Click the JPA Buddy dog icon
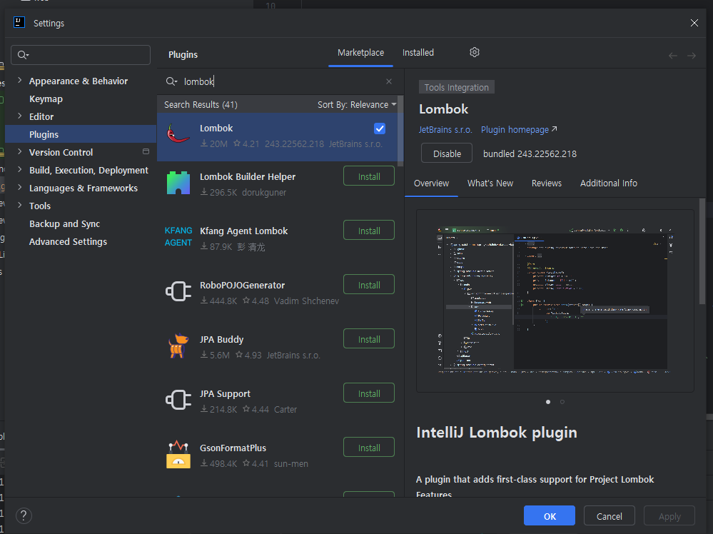713x534 pixels. point(178,346)
